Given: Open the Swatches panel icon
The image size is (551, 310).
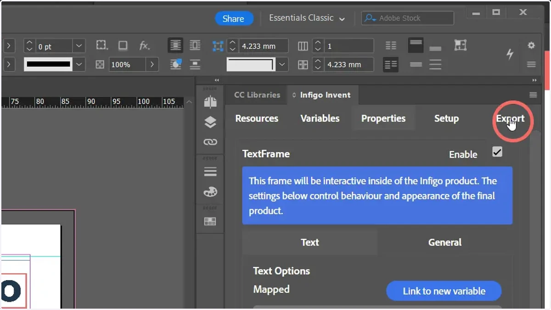Looking at the screenshot, I should [210, 221].
